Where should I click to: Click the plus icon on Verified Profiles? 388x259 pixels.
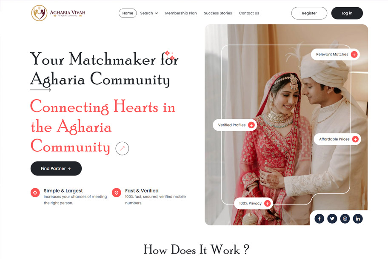[x=251, y=125]
